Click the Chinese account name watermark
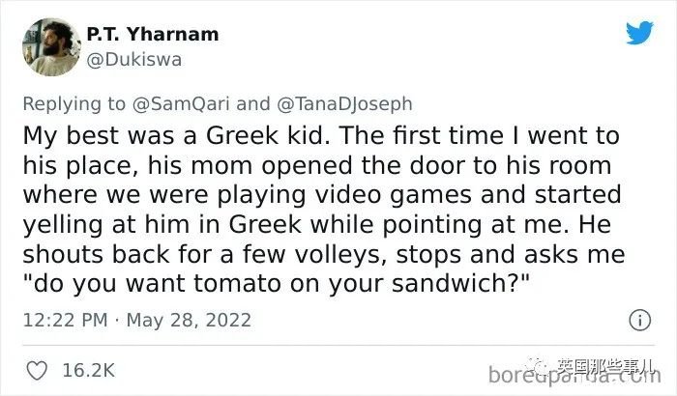This screenshot has height=396, width=677. click(x=605, y=367)
